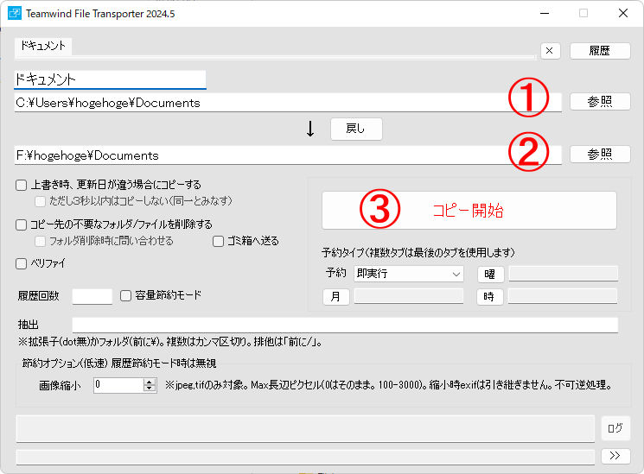Click the 時 hour button
Image resolution: width=644 pixels, height=474 pixels.
[x=490, y=297]
